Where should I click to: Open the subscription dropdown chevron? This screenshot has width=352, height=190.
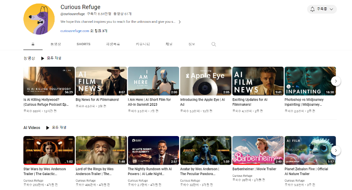[x=331, y=9]
